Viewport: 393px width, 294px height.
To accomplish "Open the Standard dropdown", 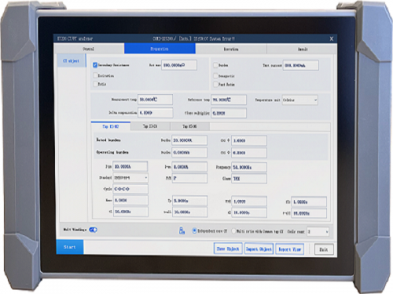I will pyautogui.click(x=130, y=178).
